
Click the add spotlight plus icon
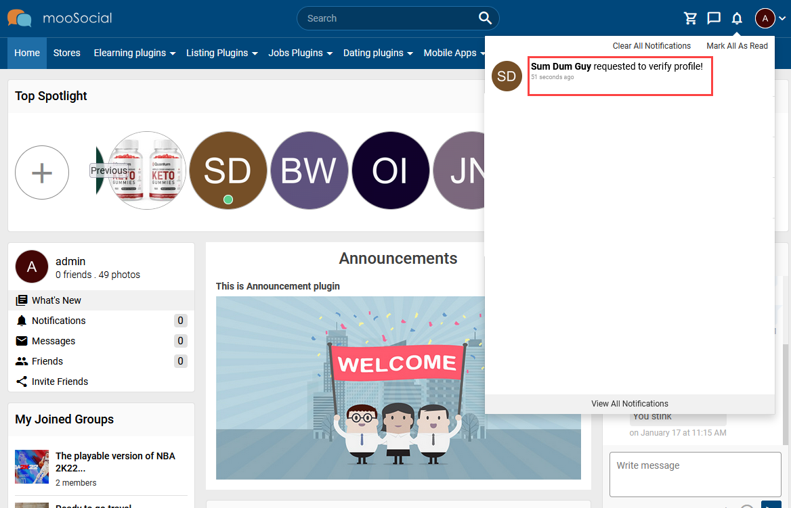click(x=42, y=172)
